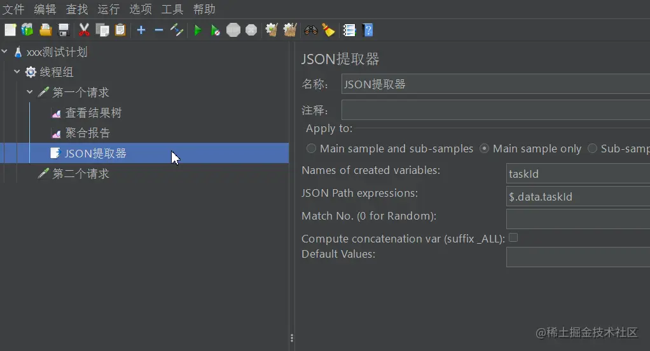Select the 第一个请求 tree item
Viewport: 650px width, 351px height.
(81, 92)
